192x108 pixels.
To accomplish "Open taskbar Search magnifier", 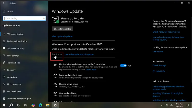I will tap(11, 105).
